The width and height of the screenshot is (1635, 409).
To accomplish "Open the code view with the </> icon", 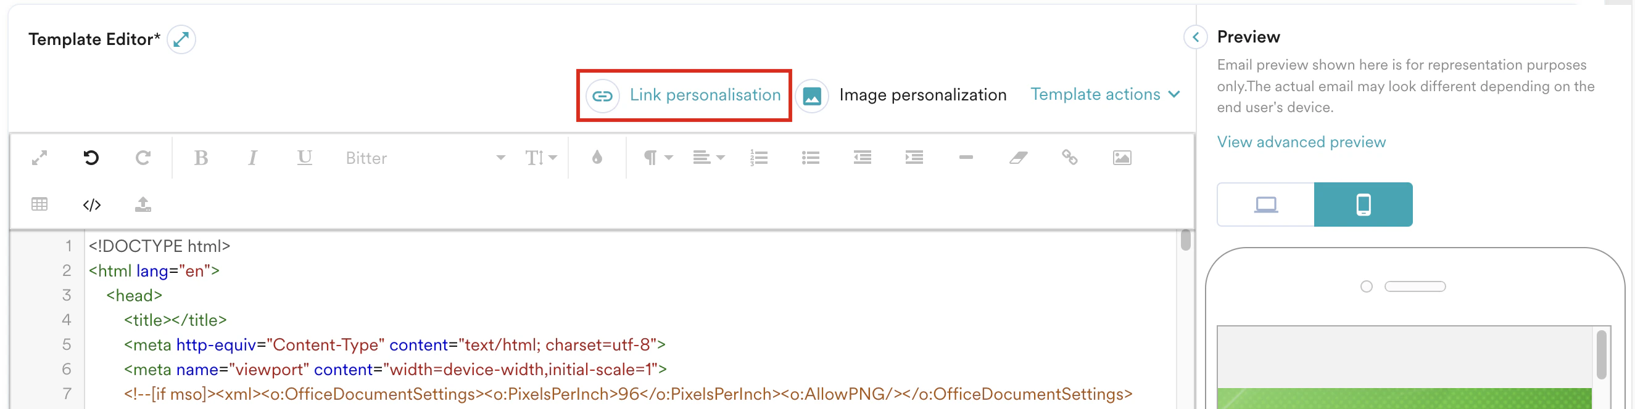I will coord(91,204).
